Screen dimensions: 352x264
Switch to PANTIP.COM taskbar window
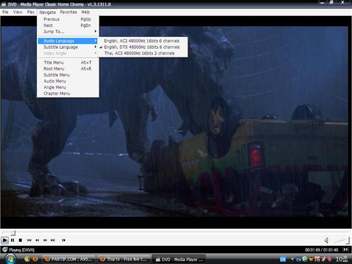[69, 259]
